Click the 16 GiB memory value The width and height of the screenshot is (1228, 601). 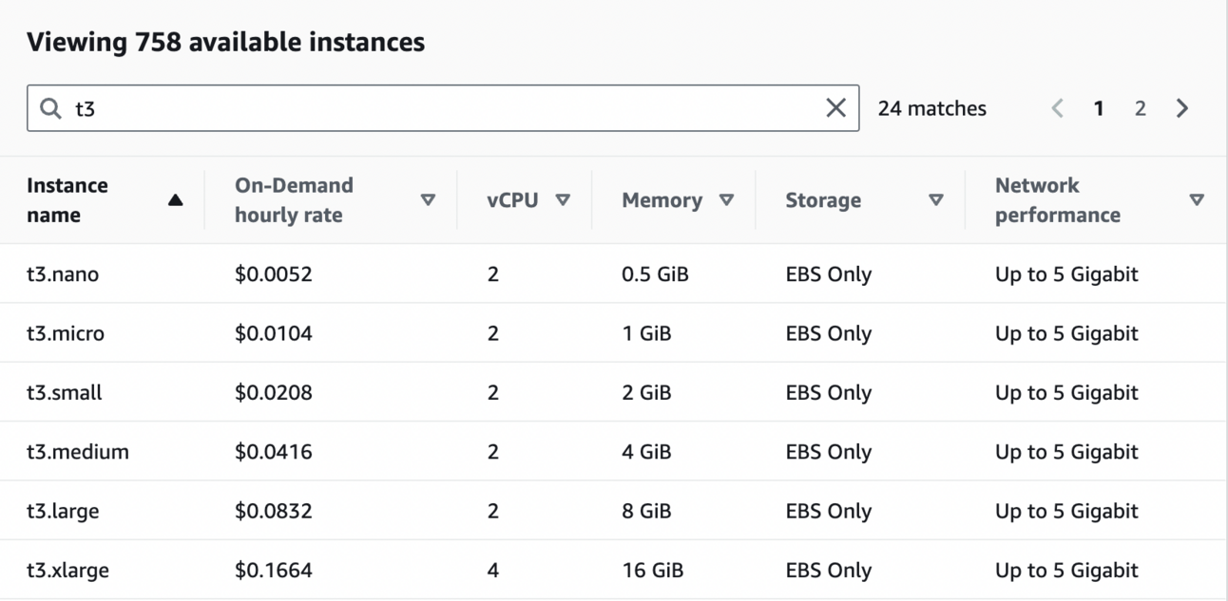[652, 570]
